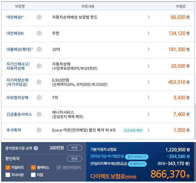Click the 200만원 surcharge threshold value

57,148
